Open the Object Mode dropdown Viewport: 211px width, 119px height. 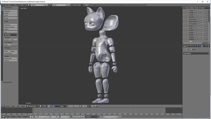[33, 106]
